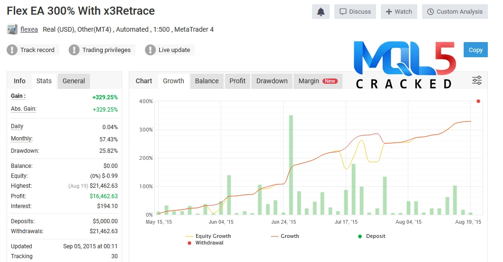503x262 pixels.
Task: Toggle Equity Growth legend series
Action: point(208,236)
